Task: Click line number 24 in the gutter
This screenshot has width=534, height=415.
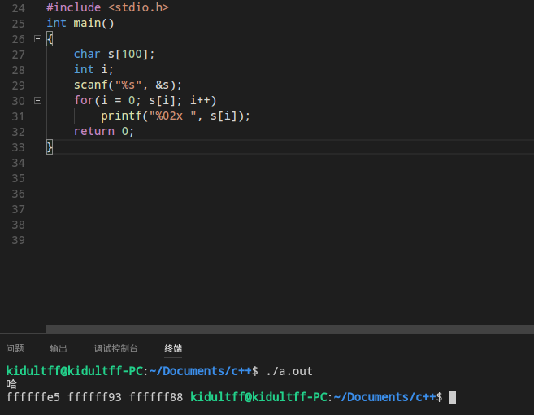Action: point(19,8)
